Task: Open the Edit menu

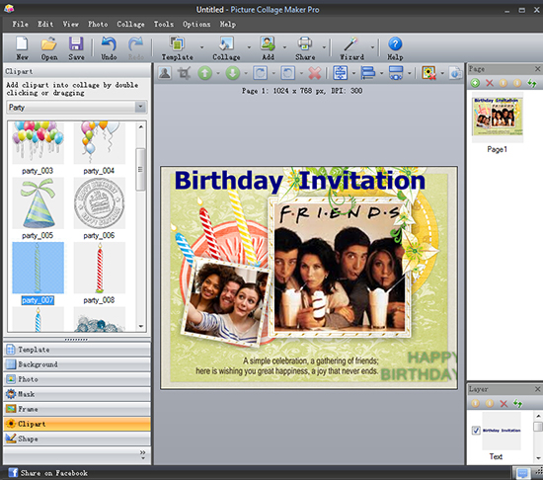Action: (x=45, y=24)
